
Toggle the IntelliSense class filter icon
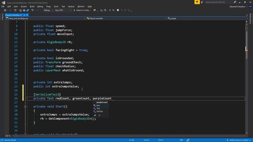[99, 115]
